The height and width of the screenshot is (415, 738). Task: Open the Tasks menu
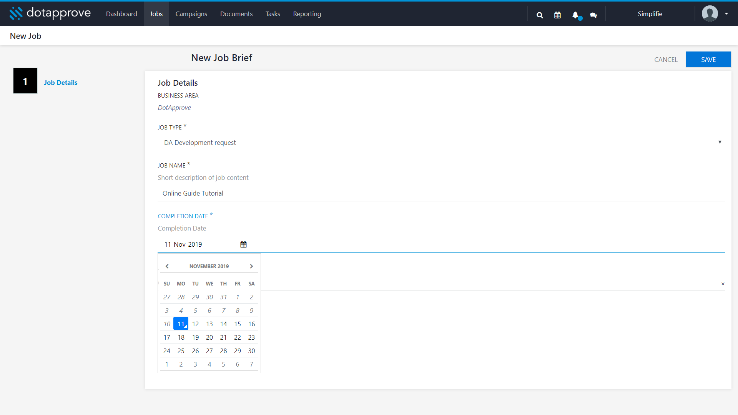pyautogui.click(x=273, y=14)
